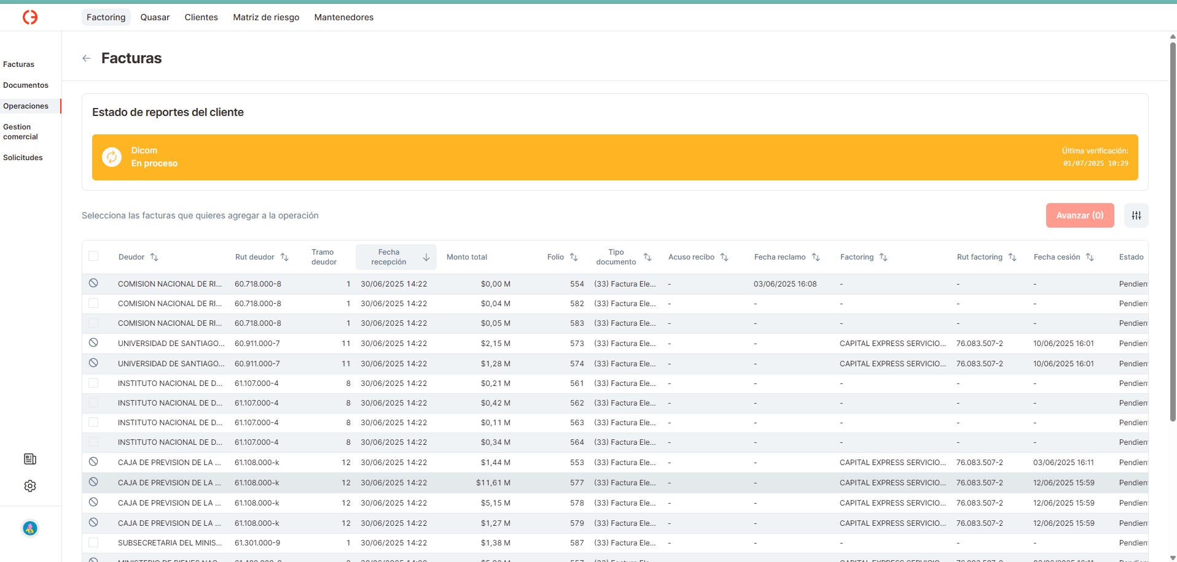Image resolution: width=1177 pixels, height=562 pixels.
Task: Click the user avatar icon
Action: [x=30, y=528]
